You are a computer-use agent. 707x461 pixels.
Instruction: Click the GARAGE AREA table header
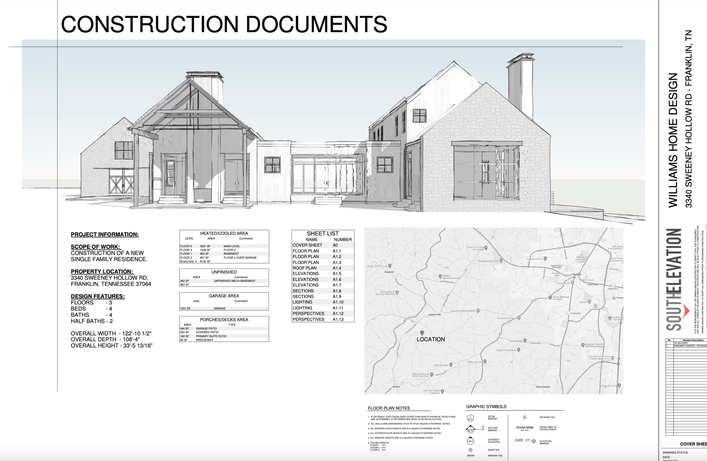(224, 296)
